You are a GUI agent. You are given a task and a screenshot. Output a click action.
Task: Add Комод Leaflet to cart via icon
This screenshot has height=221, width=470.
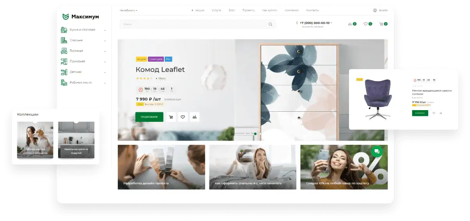[171, 117]
